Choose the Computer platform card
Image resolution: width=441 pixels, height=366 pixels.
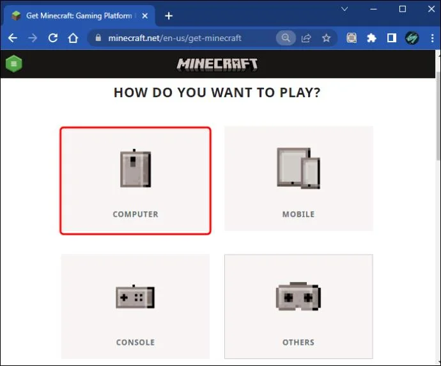coord(135,180)
